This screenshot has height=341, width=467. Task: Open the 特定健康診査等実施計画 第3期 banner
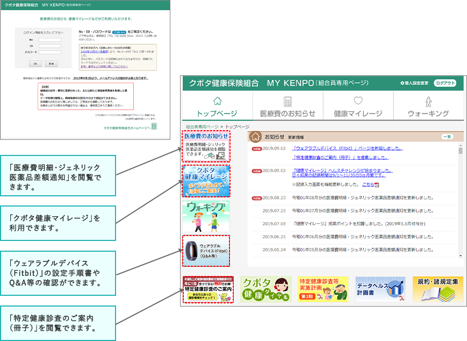(x=323, y=289)
